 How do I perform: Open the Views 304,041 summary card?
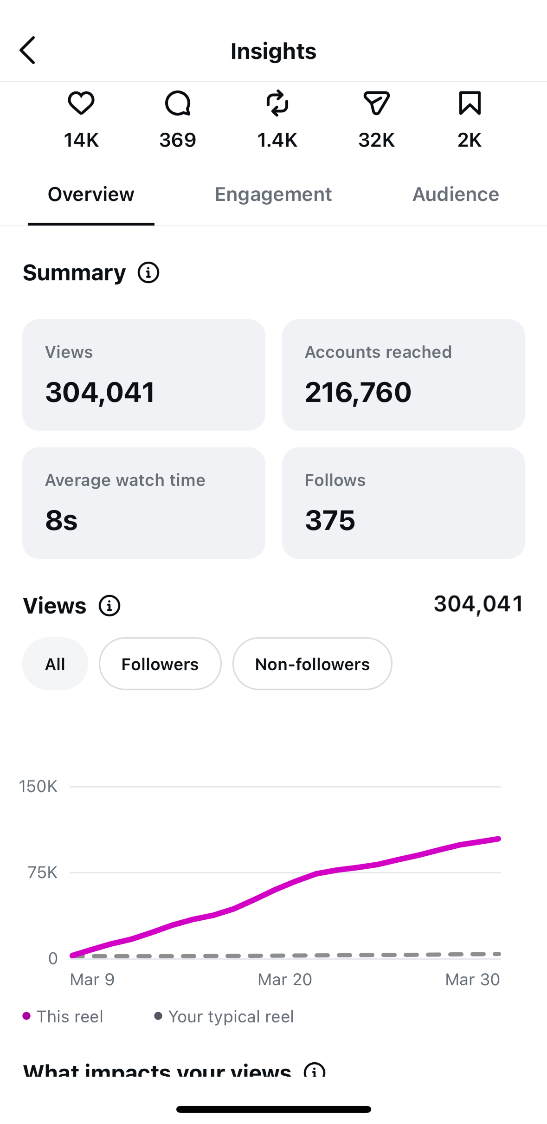click(144, 375)
